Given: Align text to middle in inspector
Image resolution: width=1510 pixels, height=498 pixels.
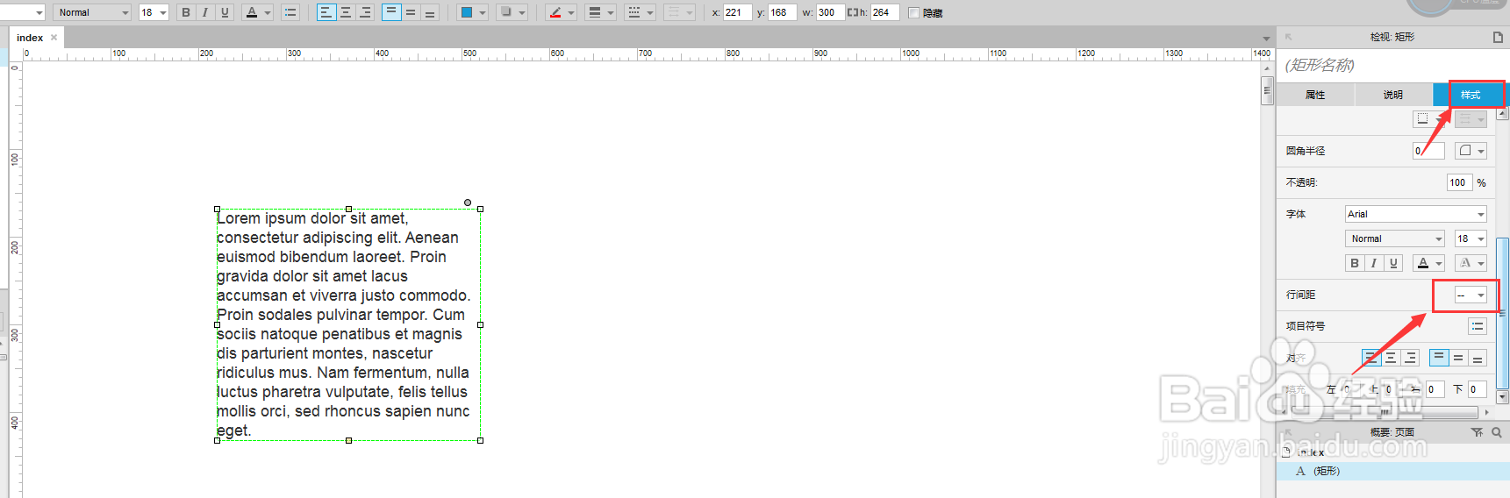Looking at the screenshot, I should tap(1458, 358).
